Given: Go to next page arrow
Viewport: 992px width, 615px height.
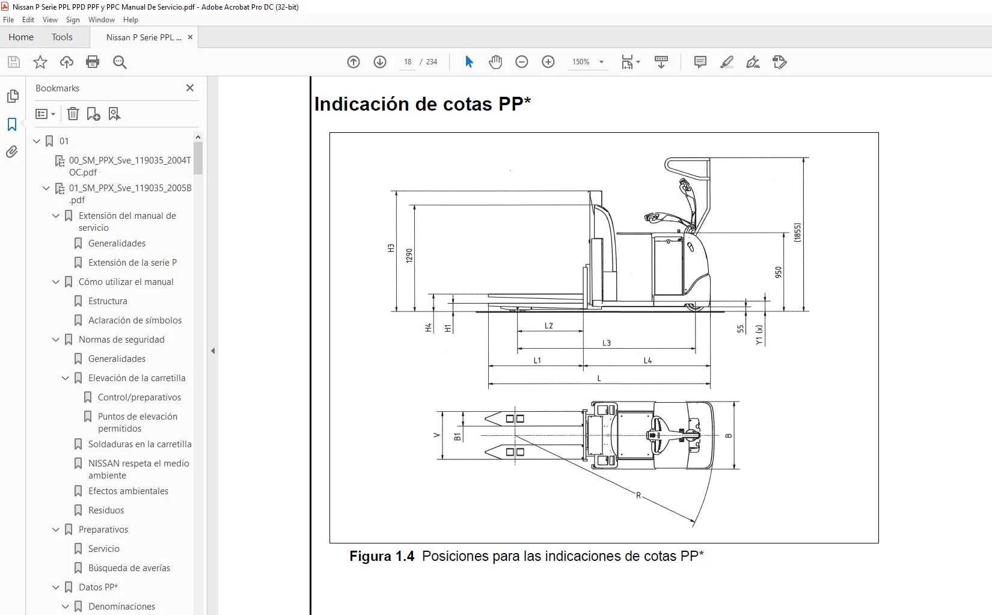Looking at the screenshot, I should 380,62.
